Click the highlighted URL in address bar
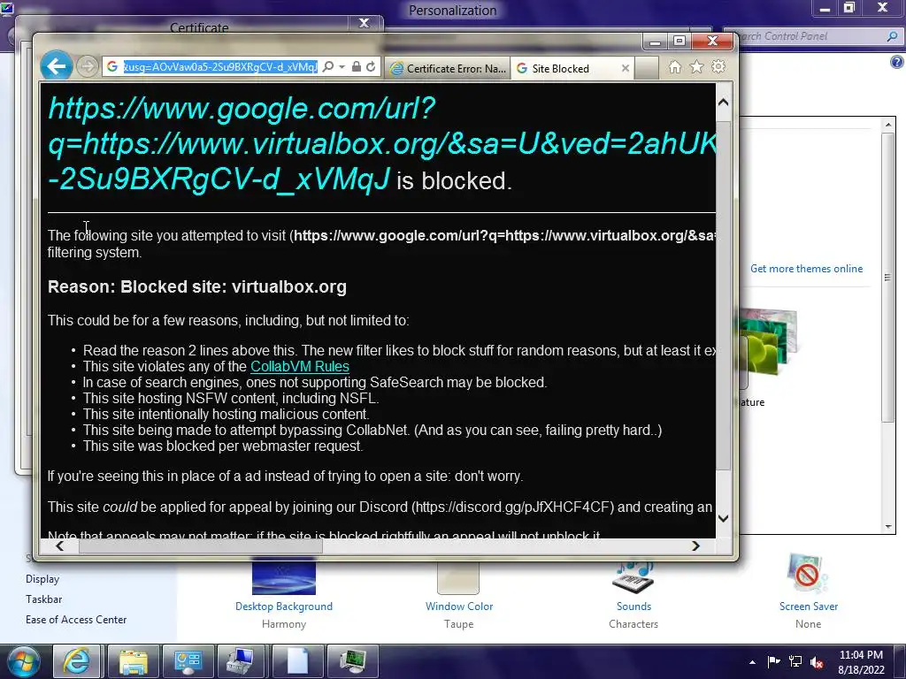The height and width of the screenshot is (679, 906). pos(220,67)
